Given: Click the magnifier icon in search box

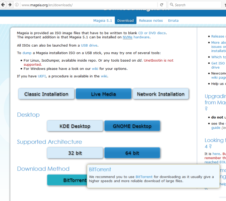Looking at the screenshot, I should [172, 5].
